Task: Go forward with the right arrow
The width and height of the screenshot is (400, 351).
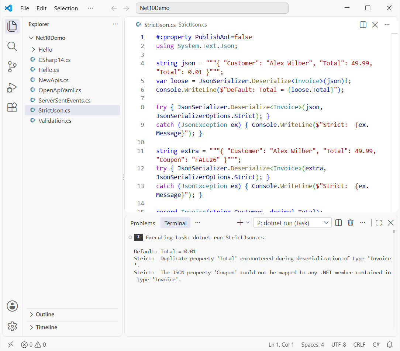Action: pos(126,8)
